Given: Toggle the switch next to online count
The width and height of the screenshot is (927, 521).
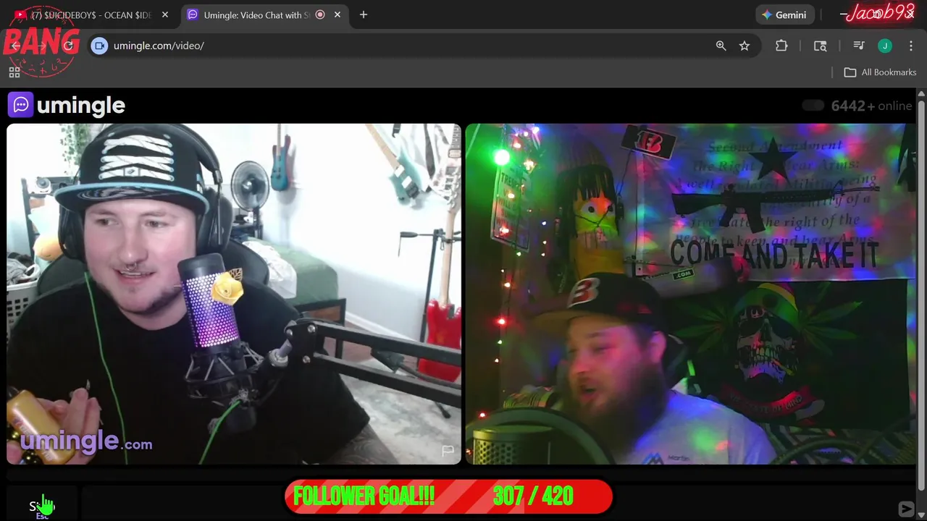Looking at the screenshot, I should pyautogui.click(x=813, y=106).
